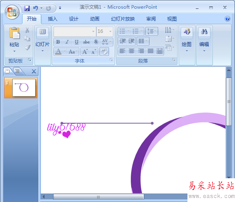
Task: Select slide 1 thumbnail
Action: pos(24,88)
